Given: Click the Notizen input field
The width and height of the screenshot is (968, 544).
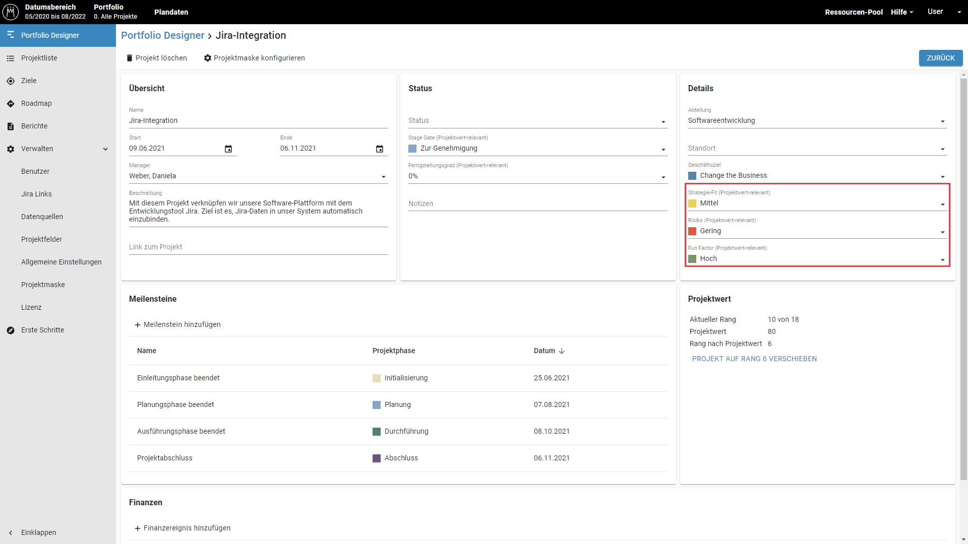Looking at the screenshot, I should coord(538,204).
